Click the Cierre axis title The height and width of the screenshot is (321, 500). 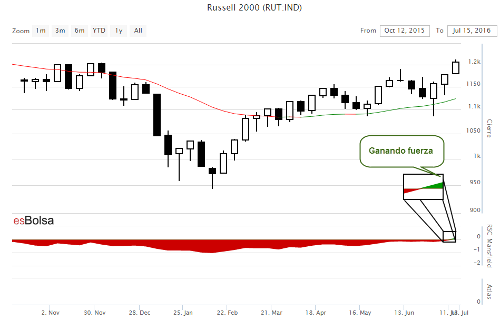(x=489, y=128)
